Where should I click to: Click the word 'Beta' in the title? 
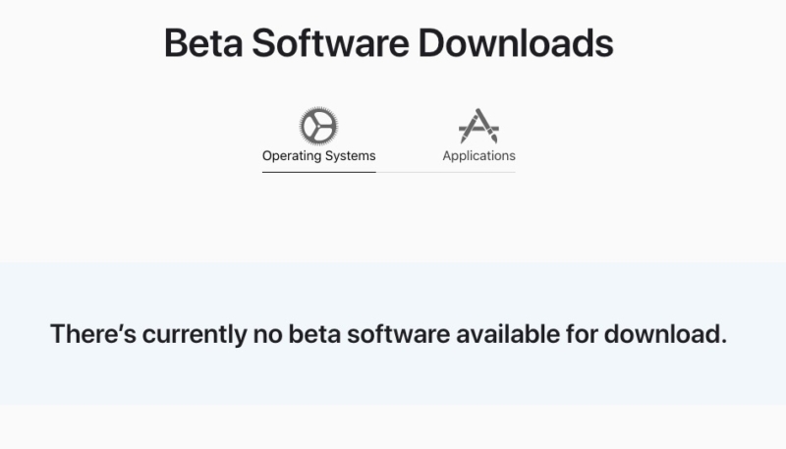pos(201,43)
